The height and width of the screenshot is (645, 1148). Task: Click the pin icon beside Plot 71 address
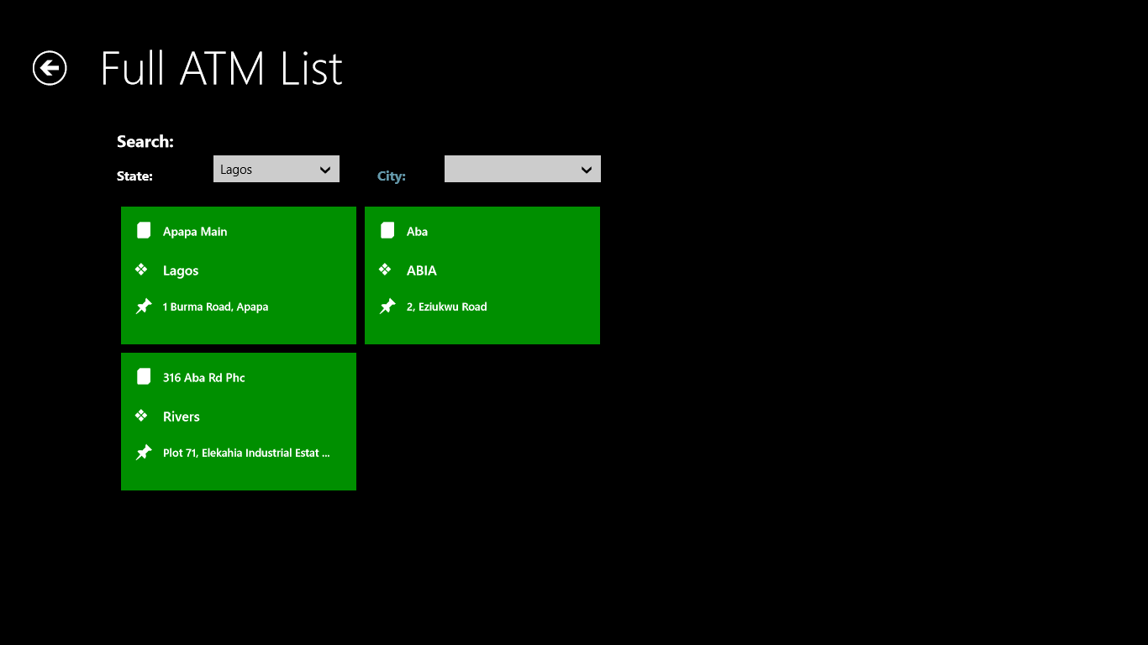pyautogui.click(x=144, y=453)
